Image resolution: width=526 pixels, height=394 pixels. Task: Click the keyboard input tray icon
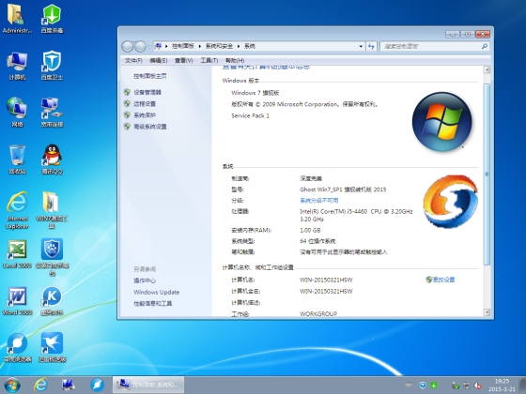[x=409, y=385]
